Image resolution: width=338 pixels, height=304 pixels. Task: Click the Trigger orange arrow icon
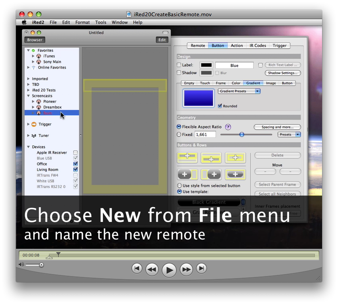[34, 124]
